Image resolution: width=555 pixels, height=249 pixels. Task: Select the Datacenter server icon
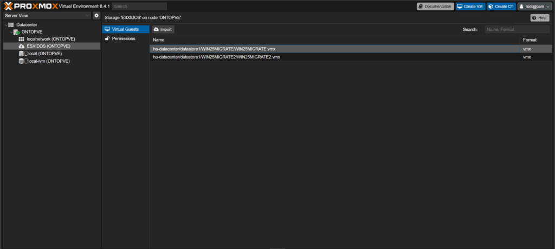(x=11, y=25)
